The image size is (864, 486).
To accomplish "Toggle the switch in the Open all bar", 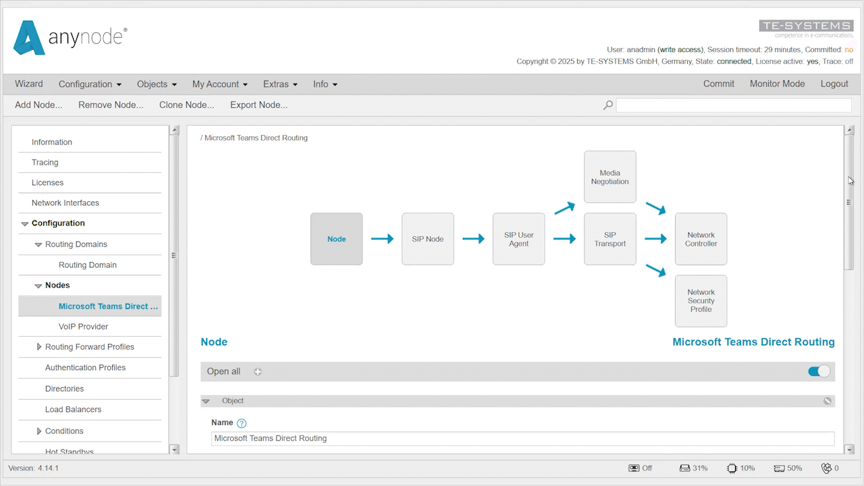I will 819,371.
